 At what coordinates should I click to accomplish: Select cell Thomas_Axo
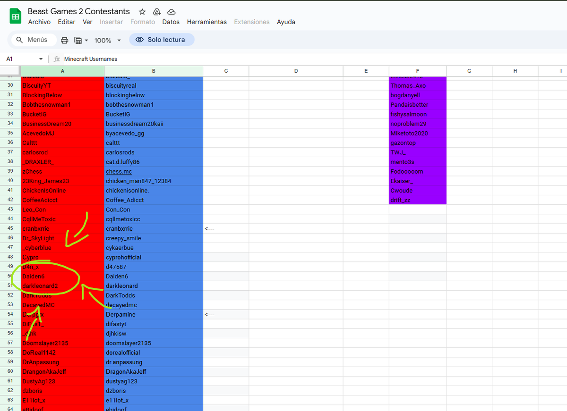point(418,85)
